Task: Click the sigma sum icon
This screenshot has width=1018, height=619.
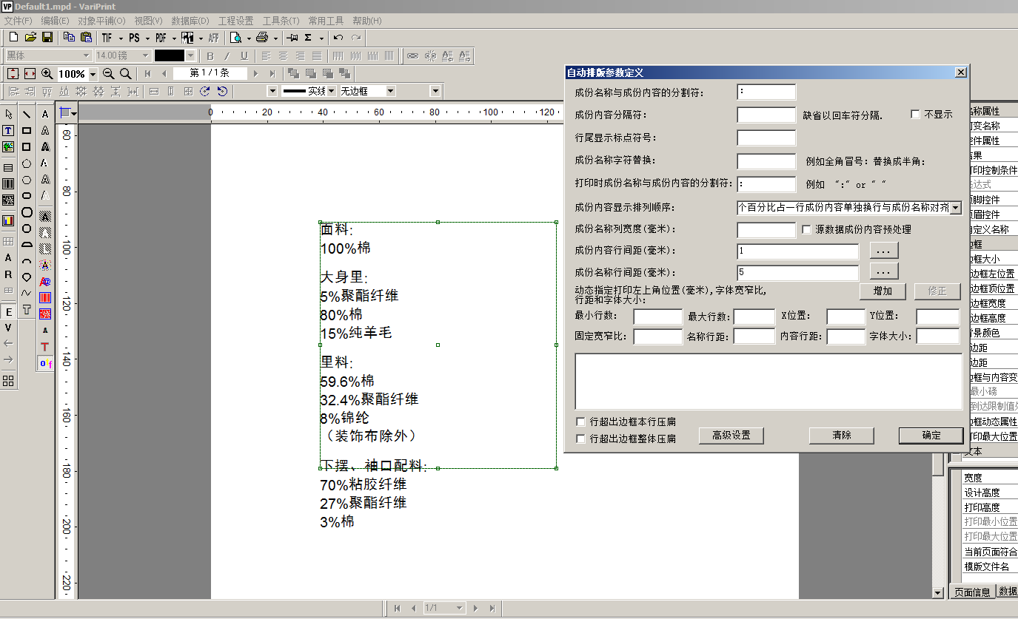Action: click(308, 38)
